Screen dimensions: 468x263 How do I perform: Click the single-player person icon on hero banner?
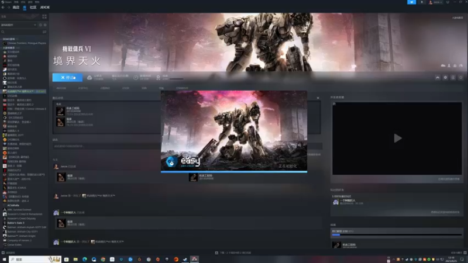[x=449, y=65]
